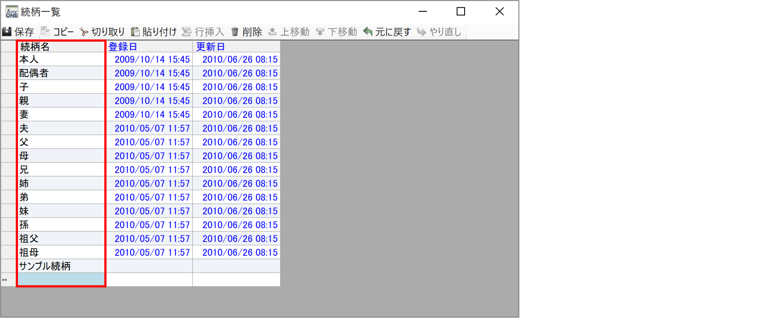Click the move up (上移動) icon
Screen dimensions: 778x318
click(x=273, y=32)
